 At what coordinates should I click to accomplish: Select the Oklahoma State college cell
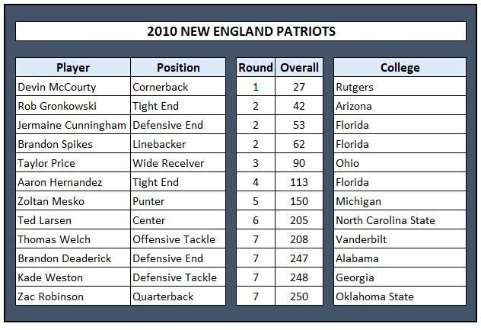400,296
